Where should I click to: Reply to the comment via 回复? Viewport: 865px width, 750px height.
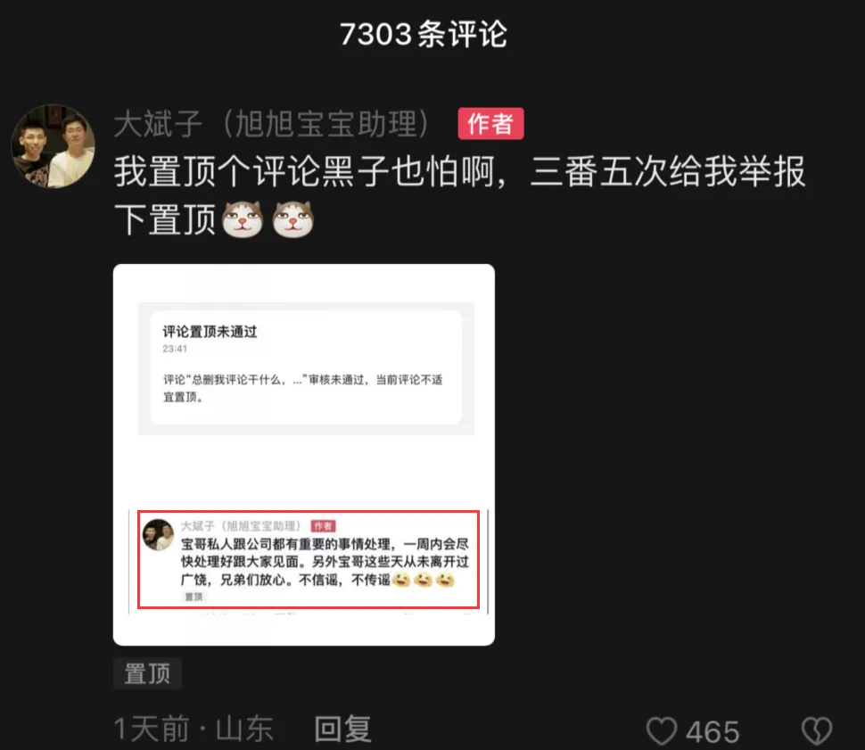(x=342, y=729)
